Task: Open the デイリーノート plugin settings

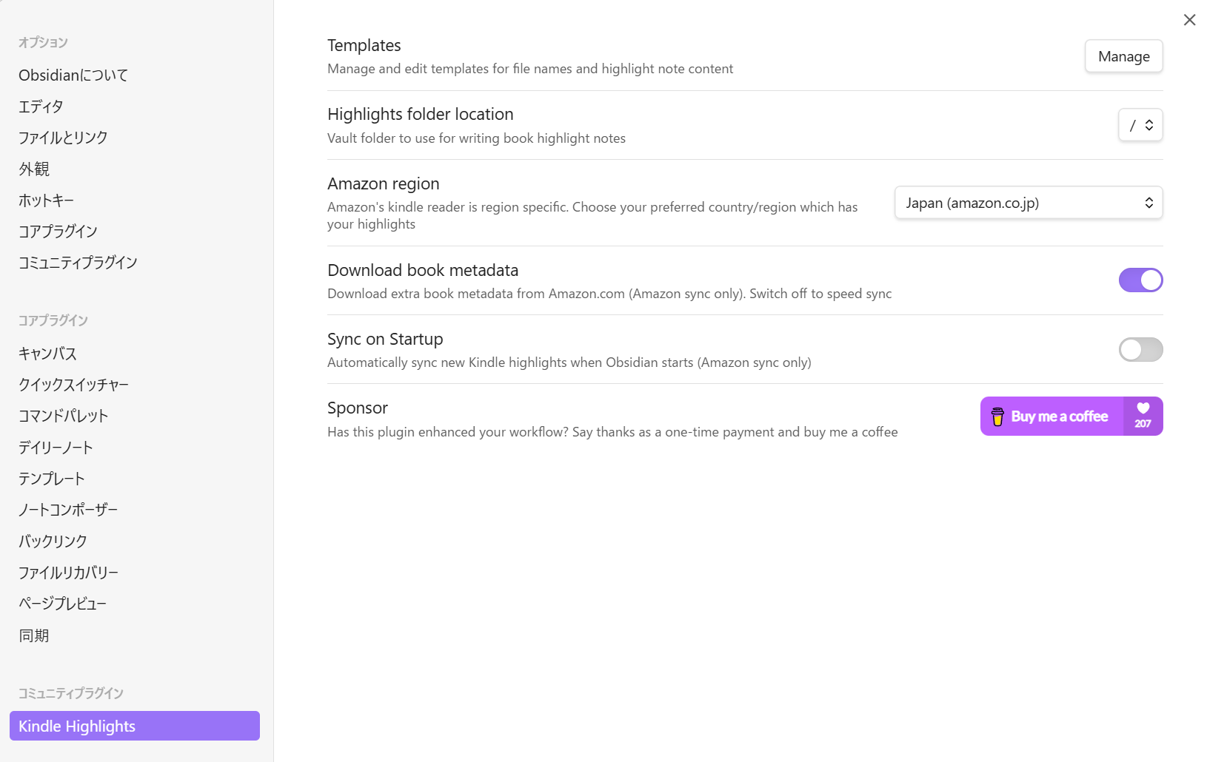Action: [56, 448]
